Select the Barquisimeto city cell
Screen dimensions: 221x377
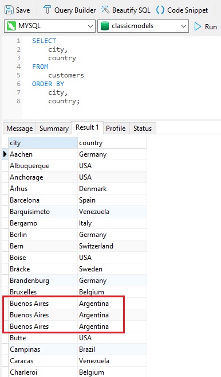[x=43, y=212]
